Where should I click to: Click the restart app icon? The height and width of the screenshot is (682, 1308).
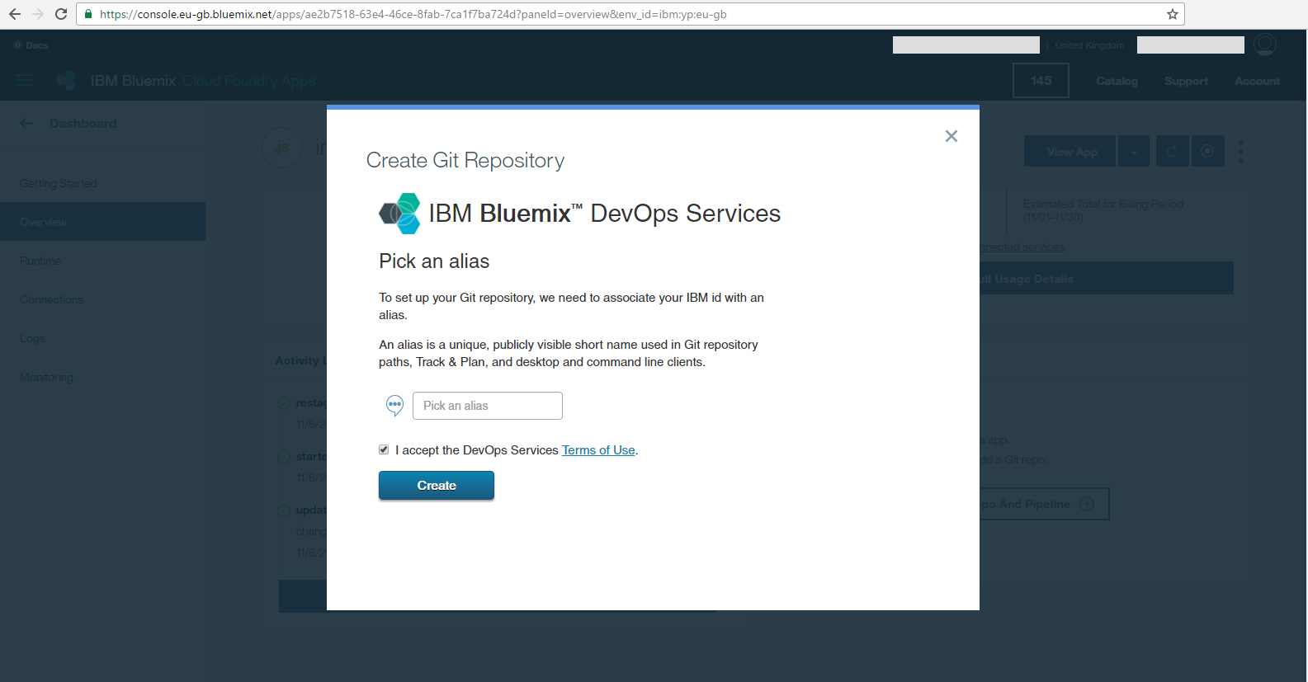click(1172, 152)
